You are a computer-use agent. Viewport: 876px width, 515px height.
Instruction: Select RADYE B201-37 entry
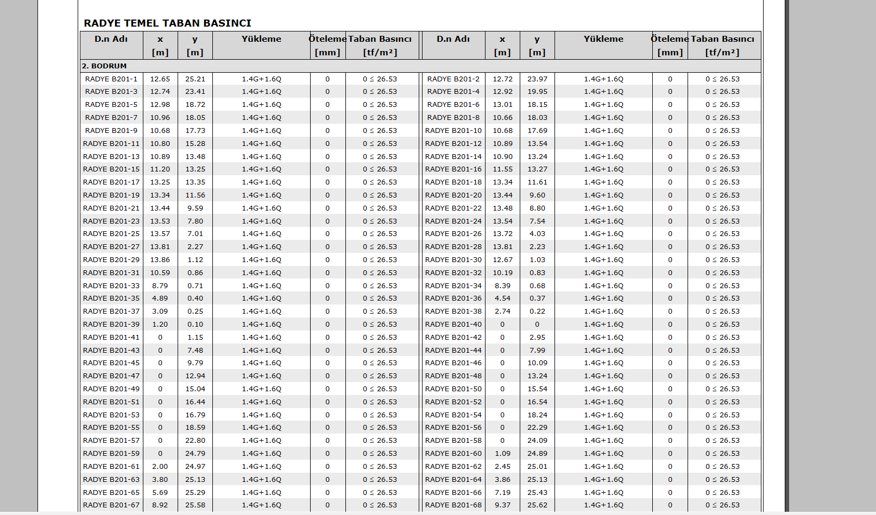[x=111, y=311]
